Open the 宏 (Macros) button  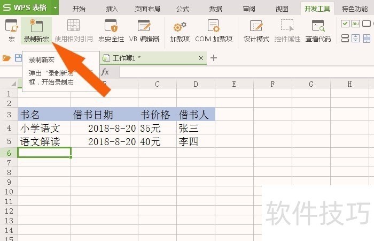(11, 31)
